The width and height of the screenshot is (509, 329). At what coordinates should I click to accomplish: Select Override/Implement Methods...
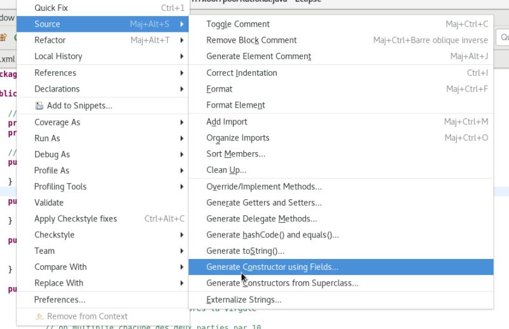point(341,186)
